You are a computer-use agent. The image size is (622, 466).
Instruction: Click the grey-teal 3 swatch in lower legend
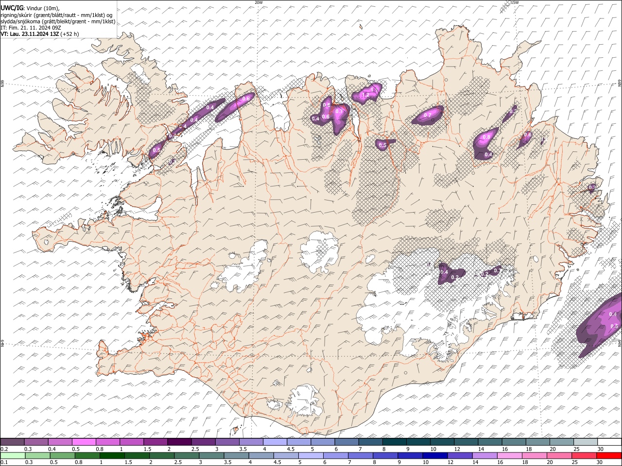click(x=211, y=456)
